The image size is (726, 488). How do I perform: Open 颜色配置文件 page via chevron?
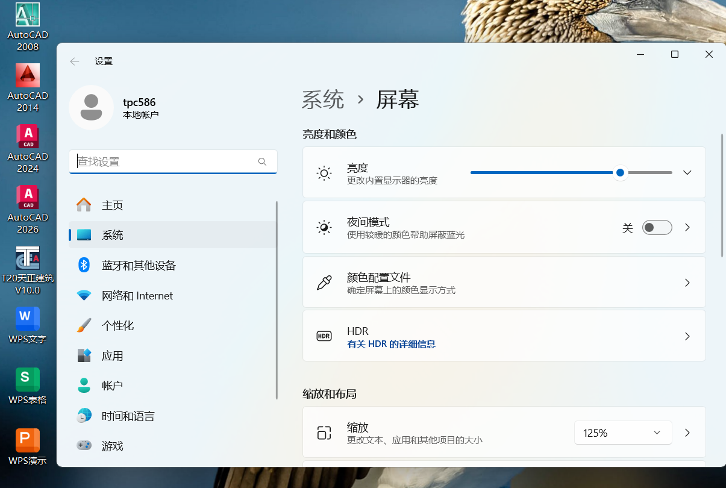(x=687, y=283)
